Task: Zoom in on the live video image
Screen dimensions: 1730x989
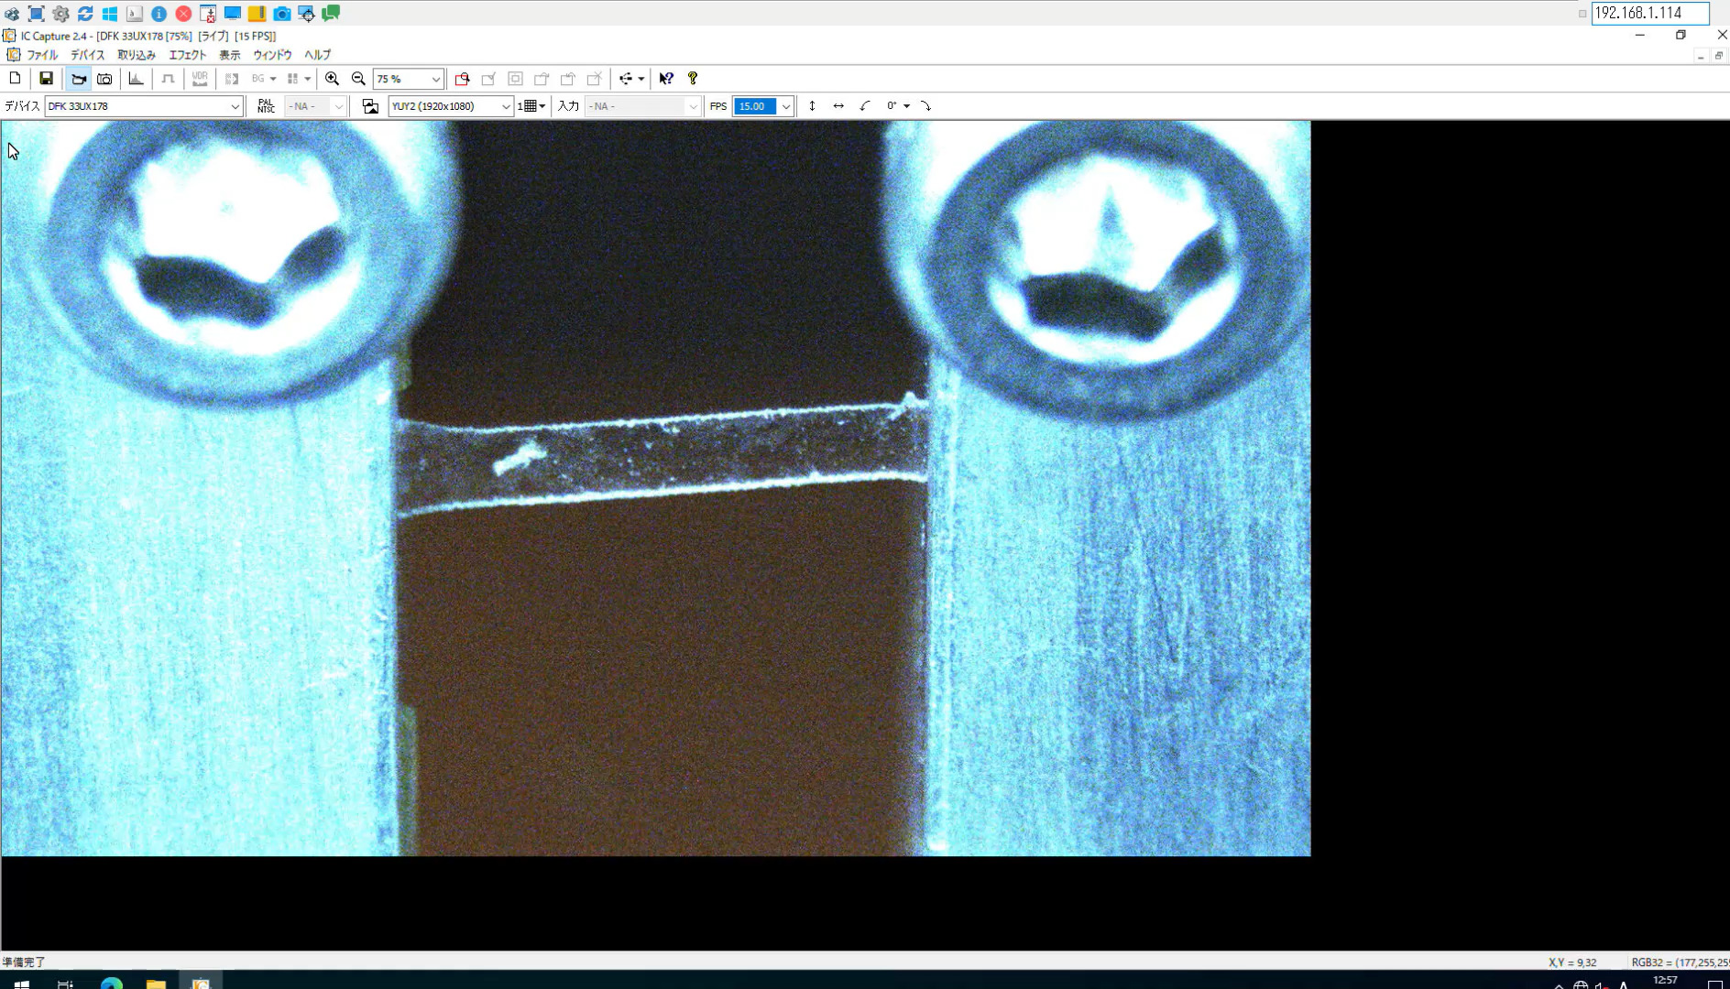Action: [x=332, y=79]
